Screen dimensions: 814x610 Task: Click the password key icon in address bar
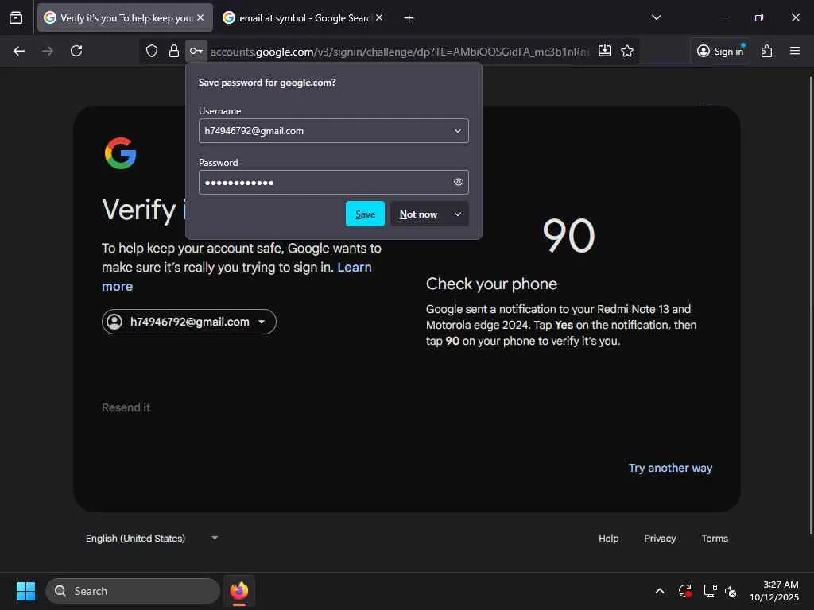196,51
